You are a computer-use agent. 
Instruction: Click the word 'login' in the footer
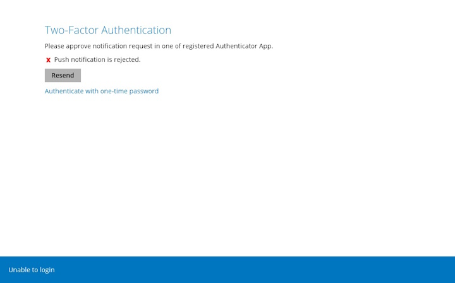47,270
